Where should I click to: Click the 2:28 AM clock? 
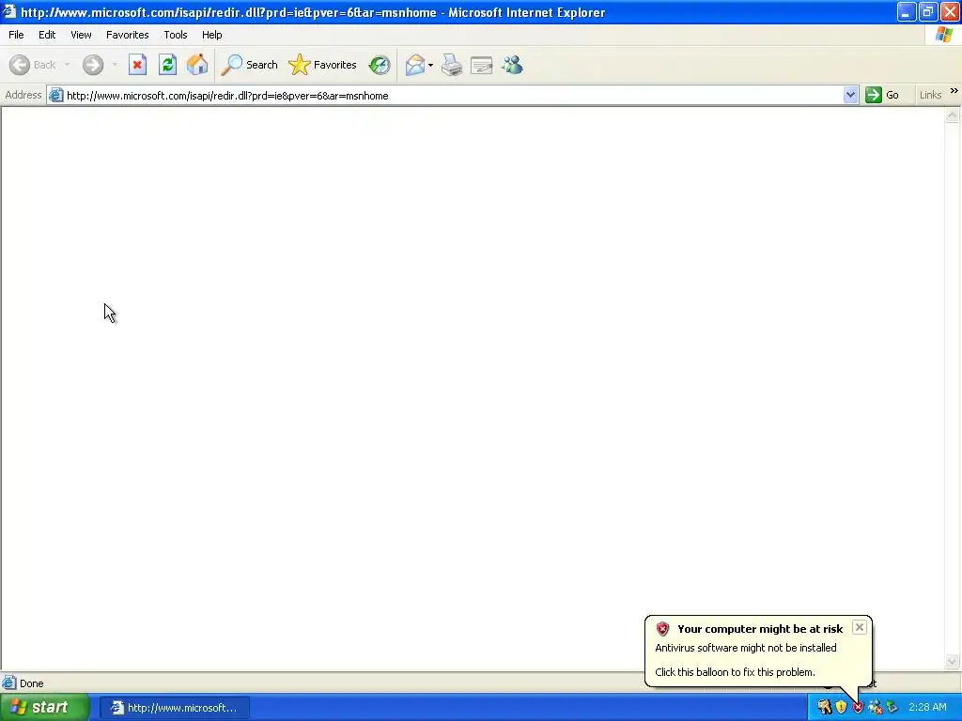pyautogui.click(x=927, y=708)
